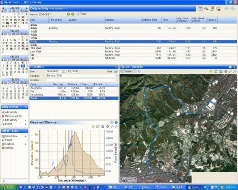The image size is (238, 190).
Task: Expand the Export submenu
Action: click(x=26, y=124)
